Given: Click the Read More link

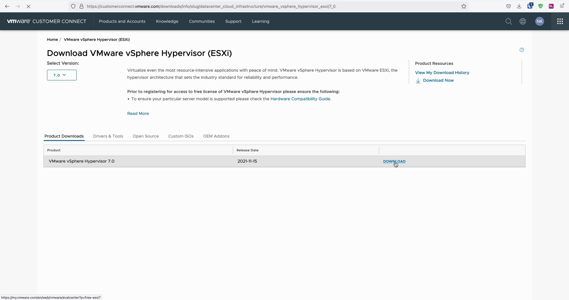Looking at the screenshot, I should coord(138,113).
